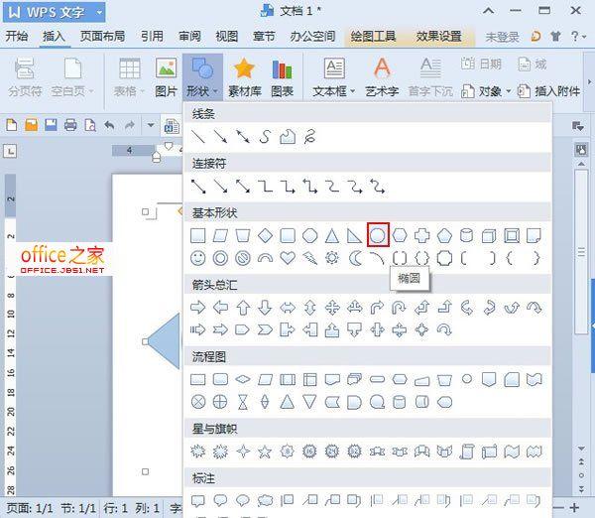Click the Save icon in quick toolbar

click(51, 125)
